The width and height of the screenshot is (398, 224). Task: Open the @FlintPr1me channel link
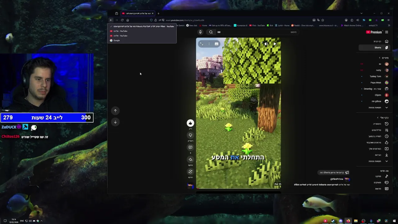click(337, 179)
